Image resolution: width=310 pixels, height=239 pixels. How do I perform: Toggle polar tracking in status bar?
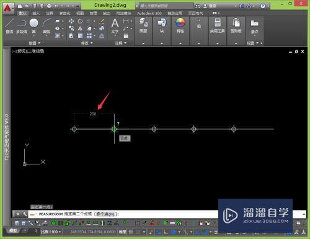click(x=174, y=232)
